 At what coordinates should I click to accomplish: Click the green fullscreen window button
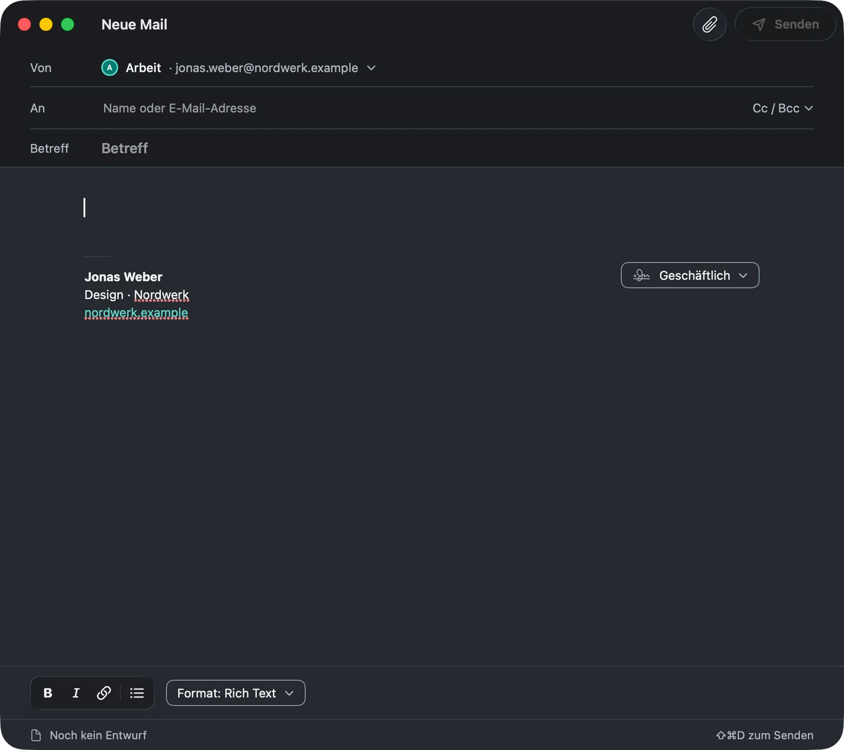coord(68,24)
